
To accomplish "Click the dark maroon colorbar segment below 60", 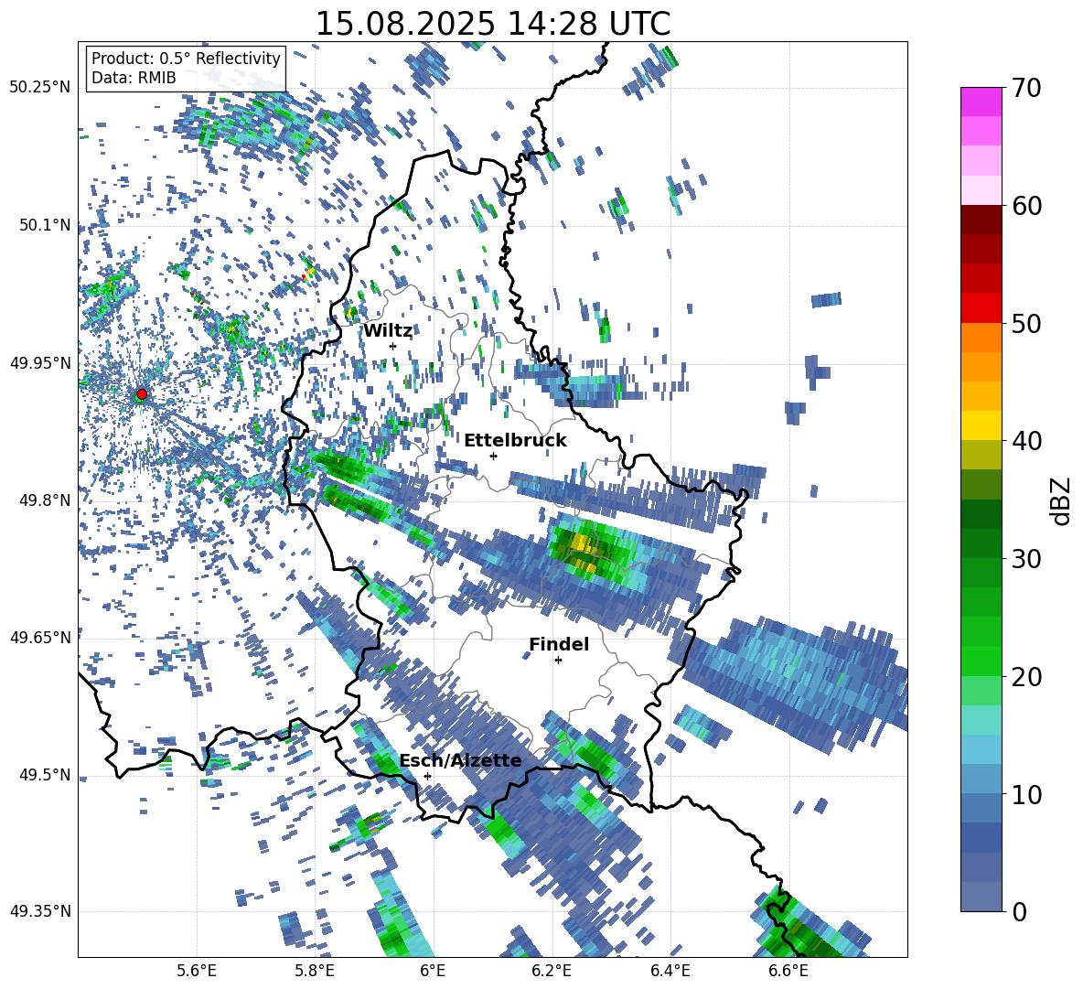I will [981, 220].
